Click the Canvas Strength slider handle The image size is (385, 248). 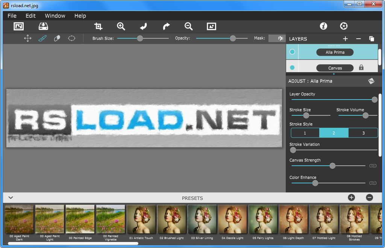click(332, 166)
